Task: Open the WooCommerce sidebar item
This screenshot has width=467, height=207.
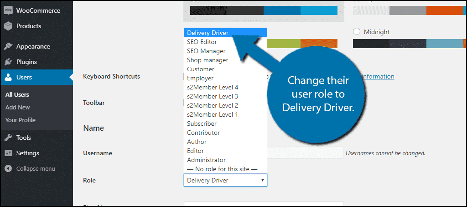Action: (x=36, y=11)
